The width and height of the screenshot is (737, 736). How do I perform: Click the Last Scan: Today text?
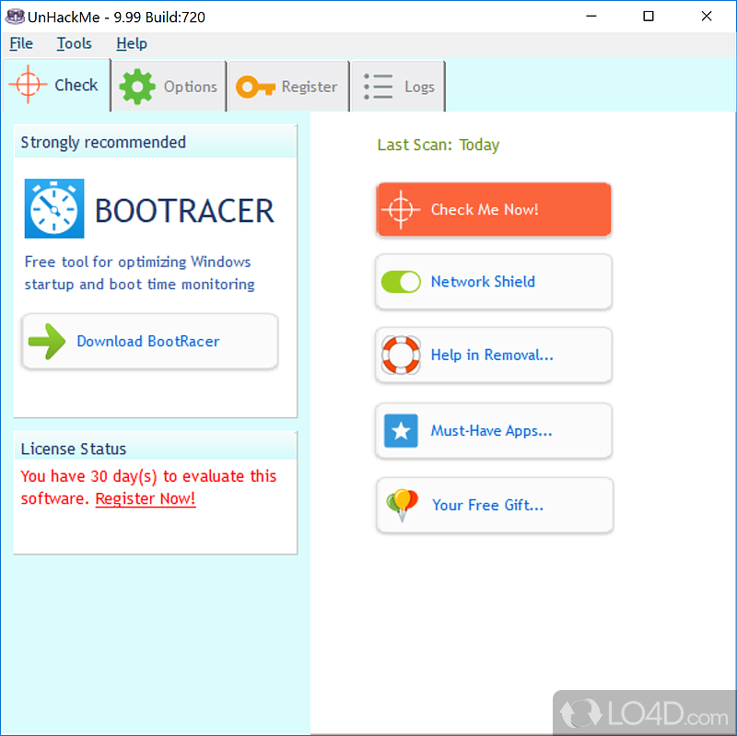[439, 145]
